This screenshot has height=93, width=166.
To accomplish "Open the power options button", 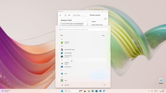I will pos(104,85).
